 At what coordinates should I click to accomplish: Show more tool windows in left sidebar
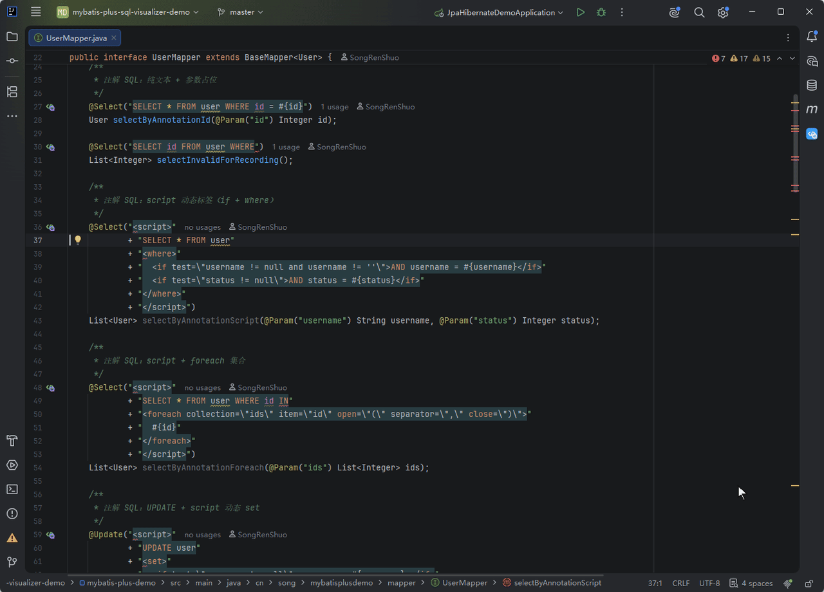coord(12,116)
